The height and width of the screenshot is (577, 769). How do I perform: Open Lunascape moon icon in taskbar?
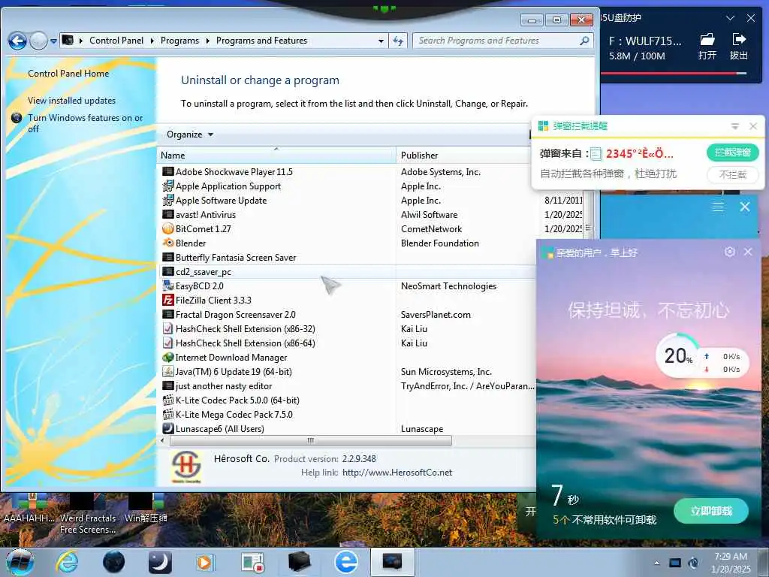(x=160, y=562)
